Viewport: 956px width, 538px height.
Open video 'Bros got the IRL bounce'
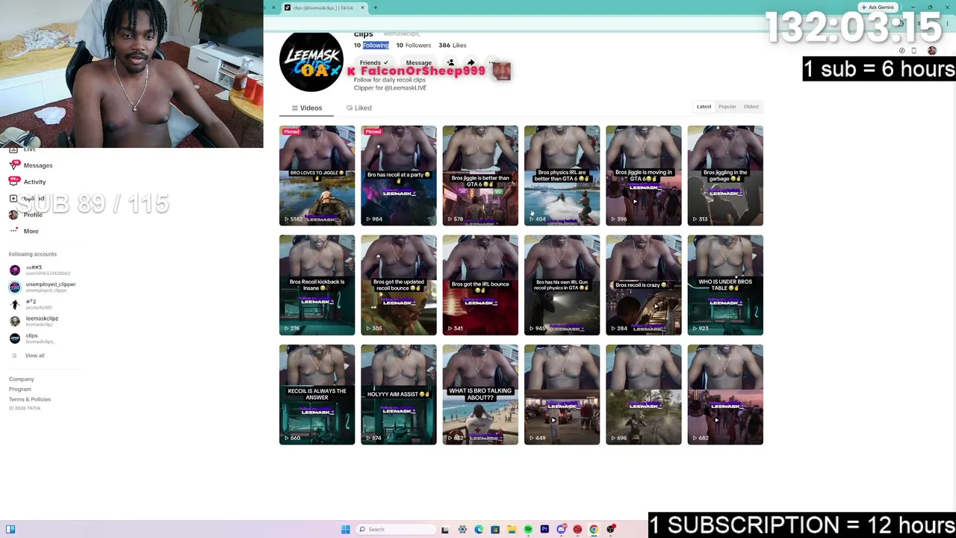pos(480,285)
